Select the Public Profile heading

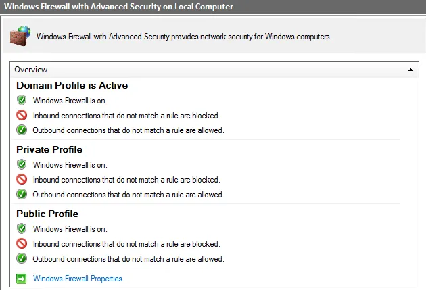(47, 214)
